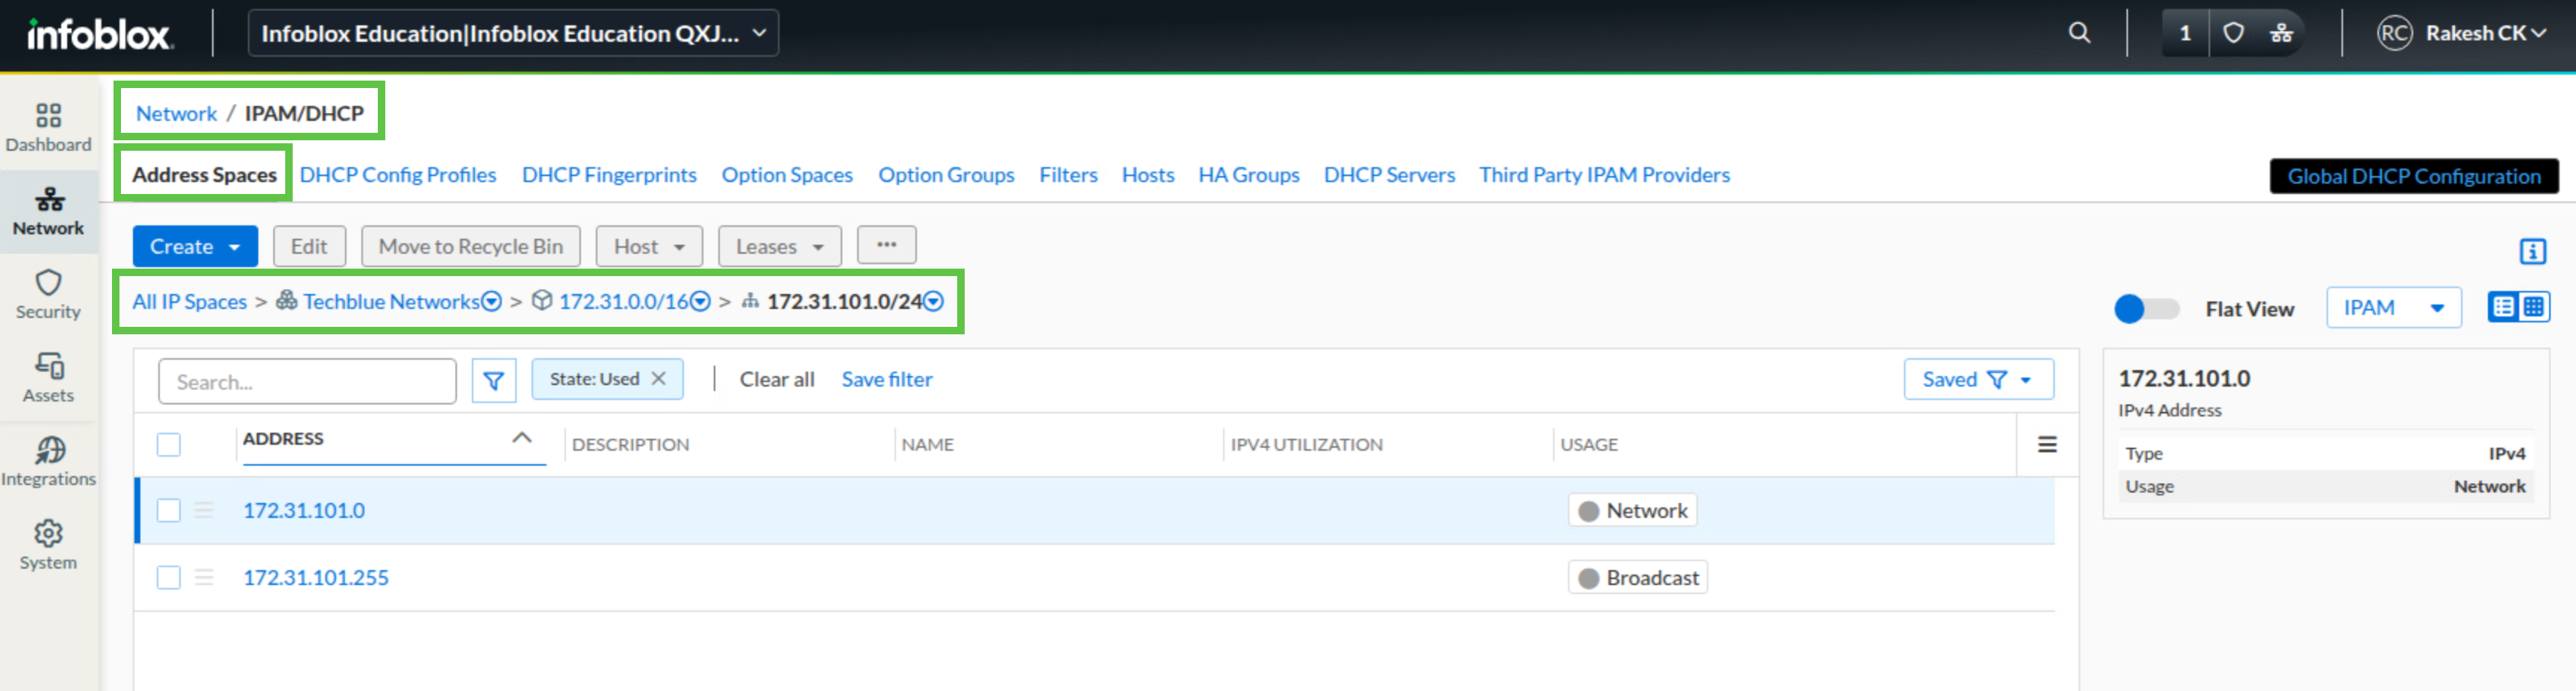The image size is (2576, 691).
Task: Click the Clear all filters link
Action: click(777, 379)
